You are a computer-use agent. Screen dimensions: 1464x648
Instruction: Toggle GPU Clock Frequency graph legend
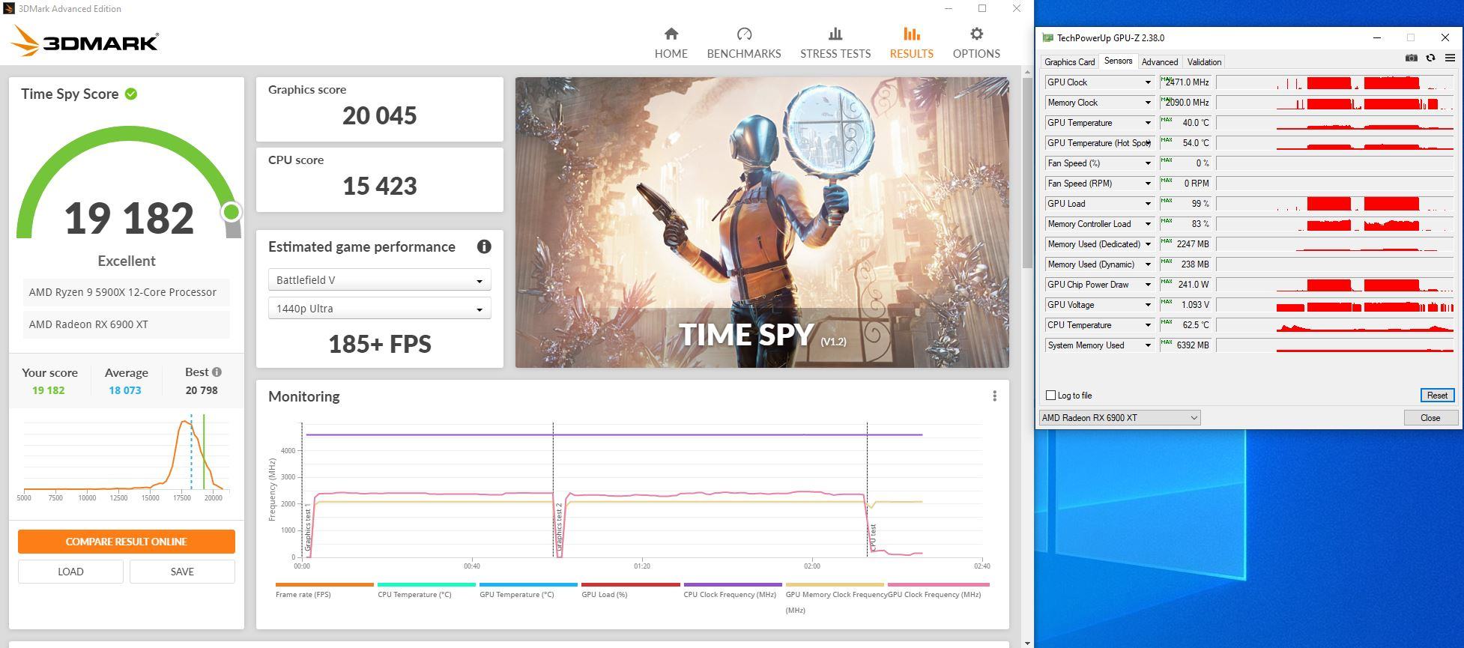(x=938, y=590)
